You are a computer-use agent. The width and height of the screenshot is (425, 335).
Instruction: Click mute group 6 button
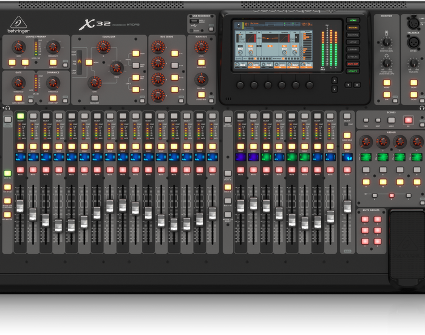click(x=378, y=241)
